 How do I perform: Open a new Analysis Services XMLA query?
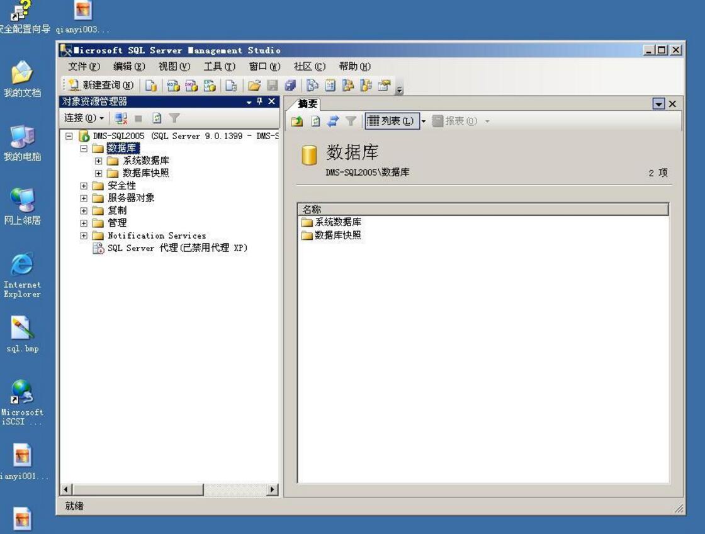click(210, 86)
